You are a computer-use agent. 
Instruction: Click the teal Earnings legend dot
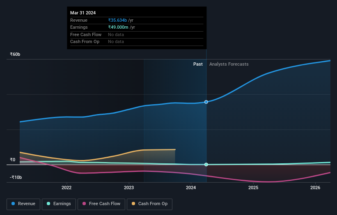coord(48,204)
